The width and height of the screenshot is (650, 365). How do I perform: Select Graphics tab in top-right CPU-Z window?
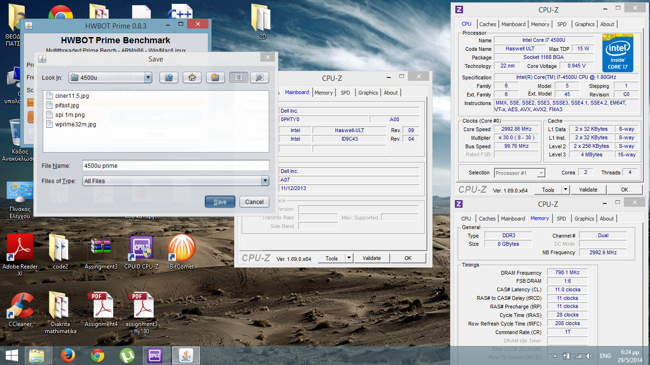pos(585,24)
